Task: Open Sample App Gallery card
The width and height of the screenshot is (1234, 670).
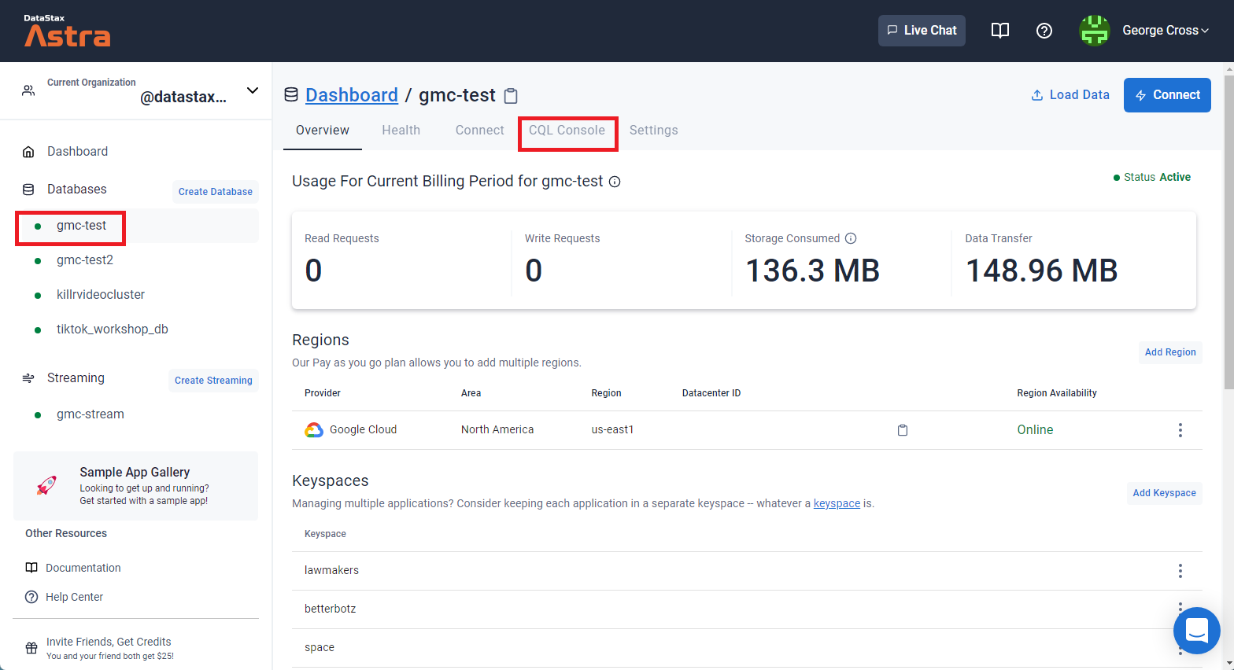Action: pyautogui.click(x=135, y=486)
